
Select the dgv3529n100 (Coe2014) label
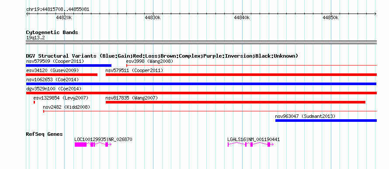tap(54, 89)
